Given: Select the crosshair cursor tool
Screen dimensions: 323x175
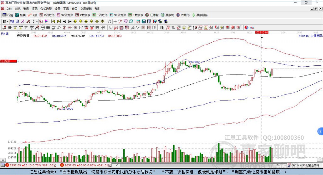Looking at the screenshot, I should [115, 21].
